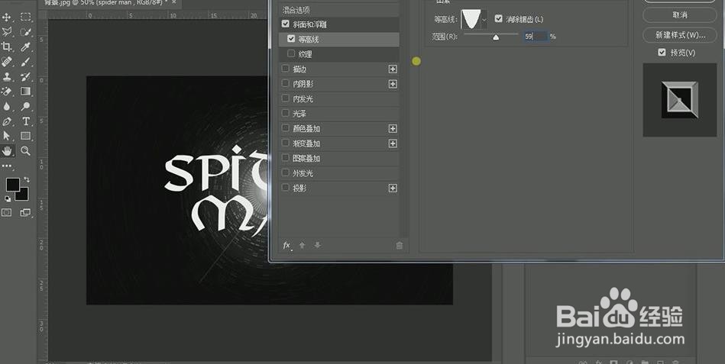Select the Crop tool
Image resolution: width=725 pixels, height=364 pixels.
click(x=7, y=47)
